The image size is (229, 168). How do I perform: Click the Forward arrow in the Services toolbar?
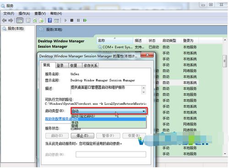point(11,20)
